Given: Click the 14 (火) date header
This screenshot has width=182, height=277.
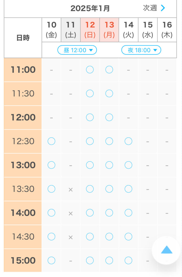Looking at the screenshot, I should click(x=128, y=30).
